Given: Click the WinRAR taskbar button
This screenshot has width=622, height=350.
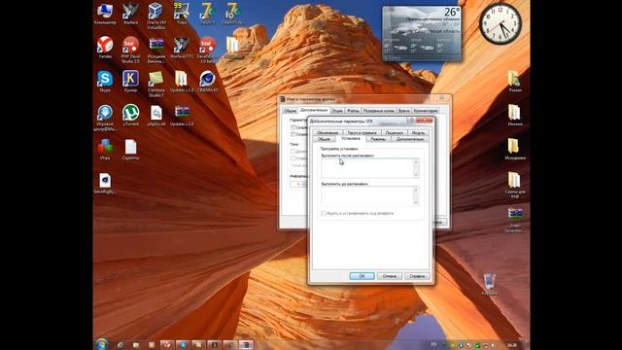Looking at the screenshot, I should 246,345.
